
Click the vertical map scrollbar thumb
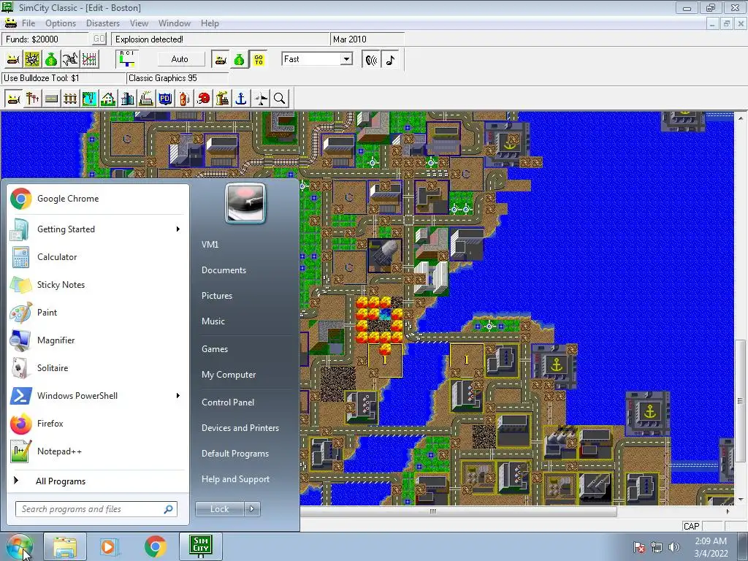click(740, 401)
